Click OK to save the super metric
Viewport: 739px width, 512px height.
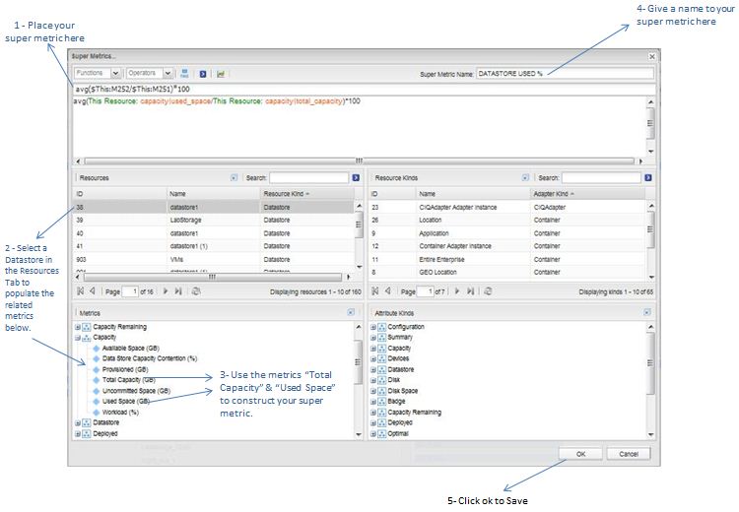point(580,454)
